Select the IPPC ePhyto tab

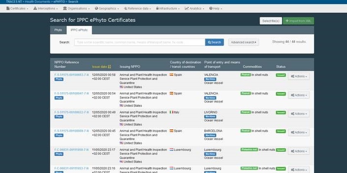[79, 30]
